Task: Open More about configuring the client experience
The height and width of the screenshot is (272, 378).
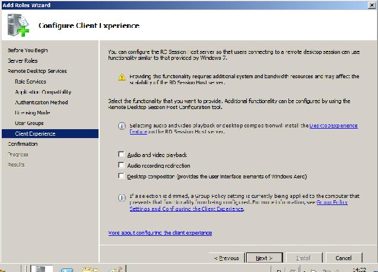Action: 160,233
